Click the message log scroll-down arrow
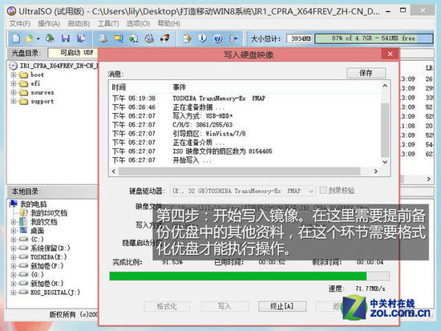Screen dimensions: 441x331 (x=385, y=162)
